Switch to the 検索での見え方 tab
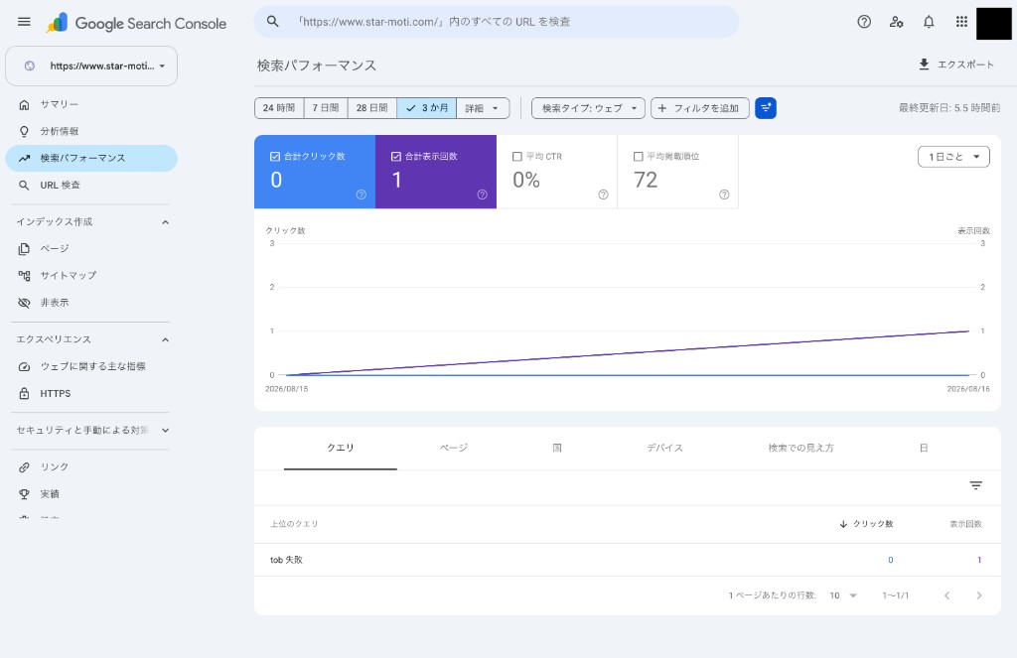1017x658 pixels. tap(801, 448)
